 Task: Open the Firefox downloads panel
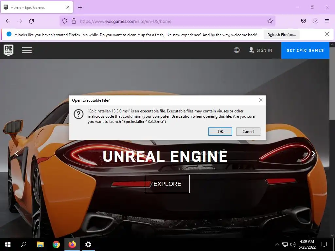(315, 21)
